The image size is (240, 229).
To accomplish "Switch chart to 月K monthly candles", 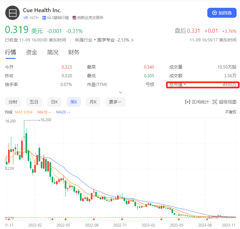I will point(93,102).
